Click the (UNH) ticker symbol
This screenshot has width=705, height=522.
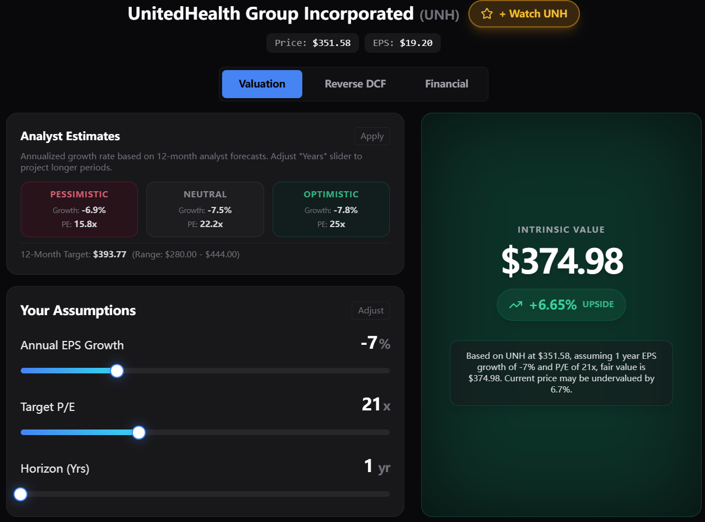[x=440, y=15]
